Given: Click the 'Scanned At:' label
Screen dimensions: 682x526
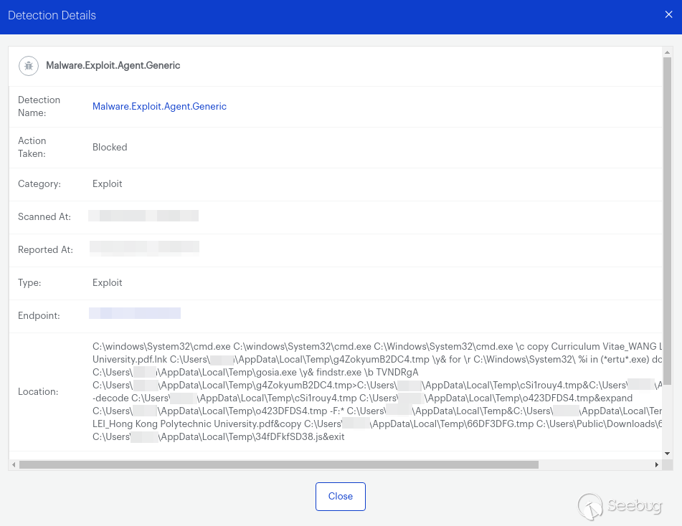Looking at the screenshot, I should point(44,217).
